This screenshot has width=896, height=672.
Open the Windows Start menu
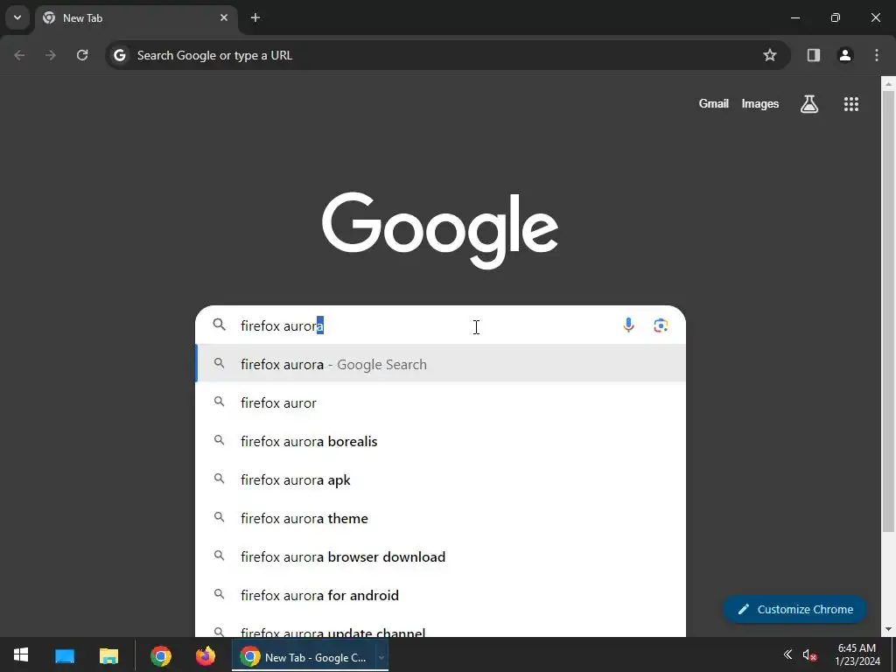(x=21, y=654)
